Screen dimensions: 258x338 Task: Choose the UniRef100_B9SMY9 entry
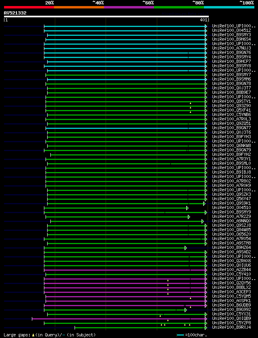[231, 212]
